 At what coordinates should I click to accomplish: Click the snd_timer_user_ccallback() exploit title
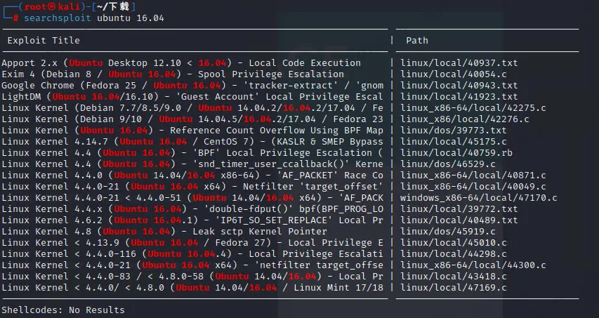(x=192, y=164)
